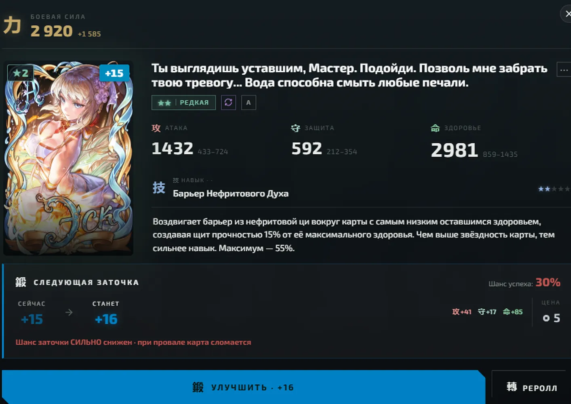Screen dimensions: 571x404
Task: Click the skill star rating
Action: [x=553, y=189]
